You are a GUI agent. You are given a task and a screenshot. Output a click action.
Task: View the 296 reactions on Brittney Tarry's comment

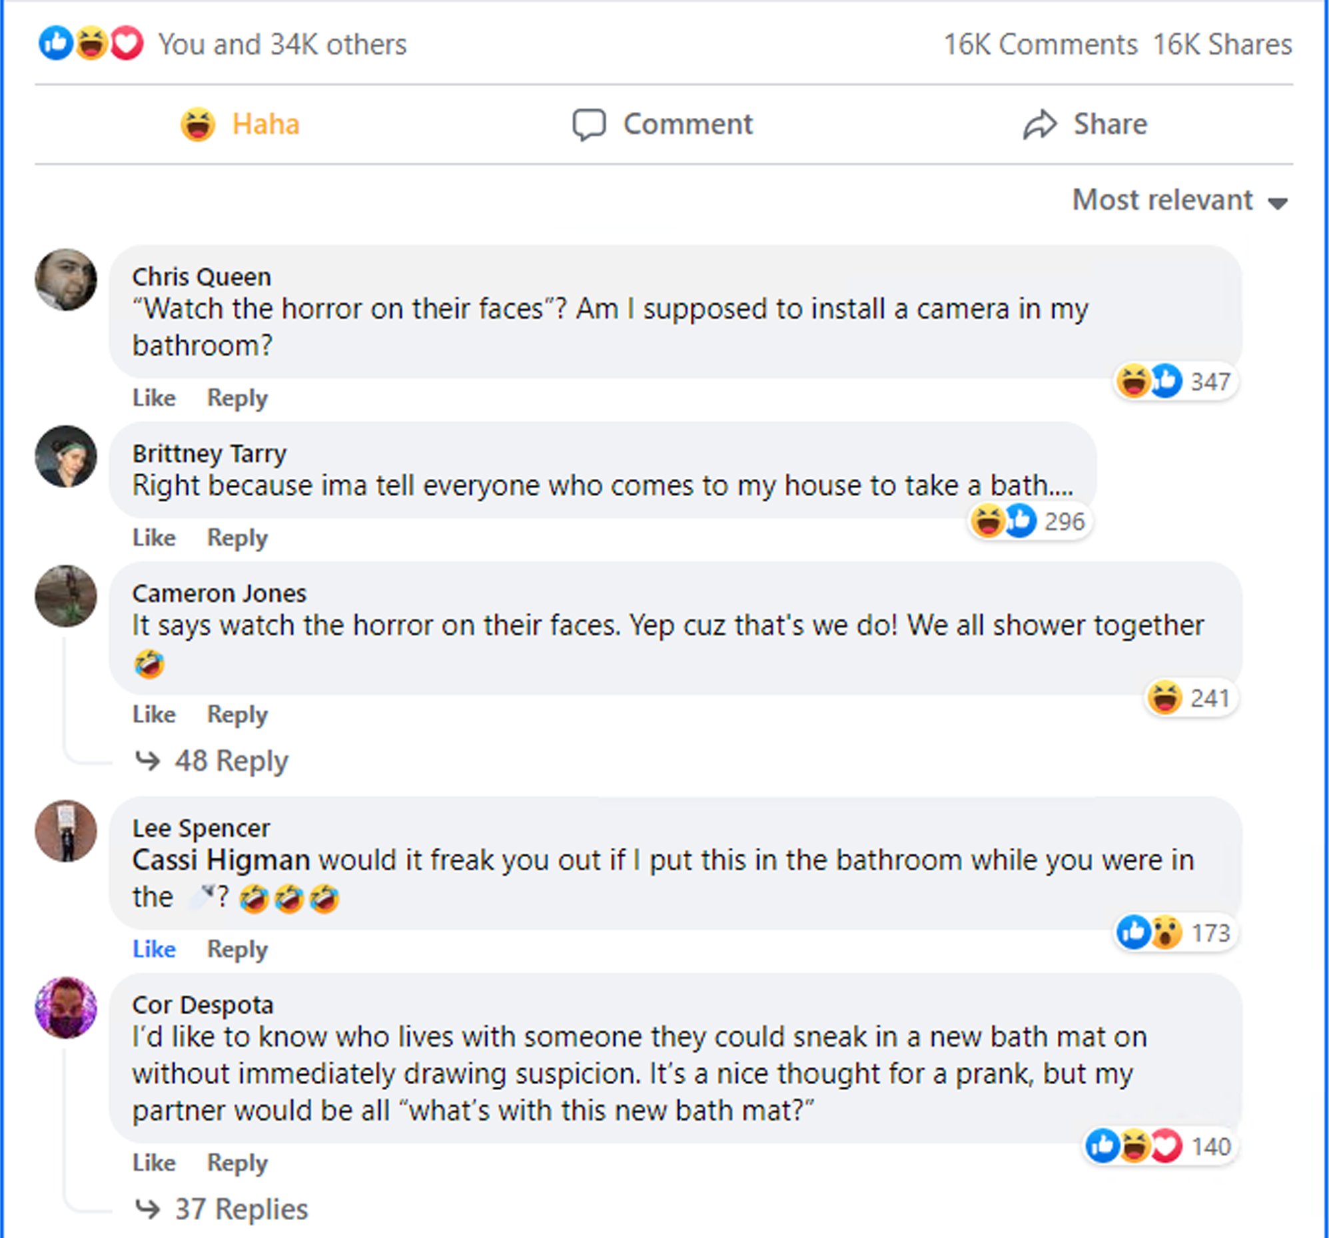1029,521
